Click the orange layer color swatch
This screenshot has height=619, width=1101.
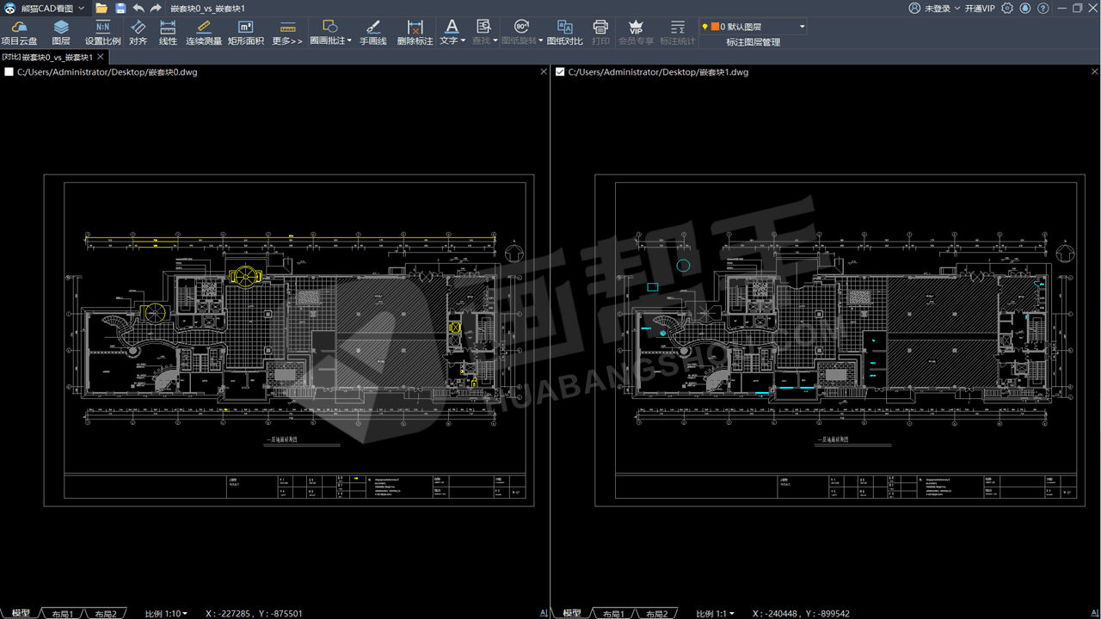[715, 27]
